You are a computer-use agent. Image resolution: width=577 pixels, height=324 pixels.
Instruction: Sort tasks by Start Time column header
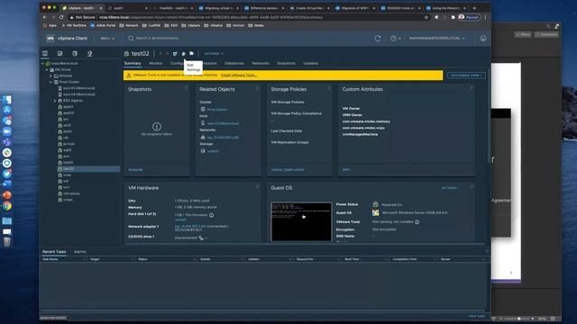click(353, 259)
